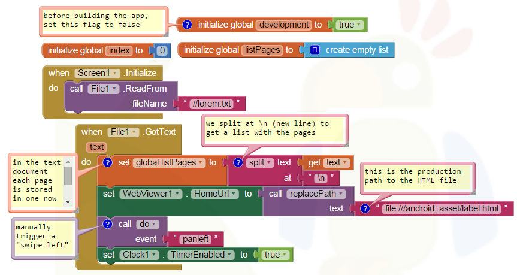This screenshot has width=517, height=275.
Task: Open the File1 dropdown in ReadFrom call
Action: pyautogui.click(x=114, y=89)
